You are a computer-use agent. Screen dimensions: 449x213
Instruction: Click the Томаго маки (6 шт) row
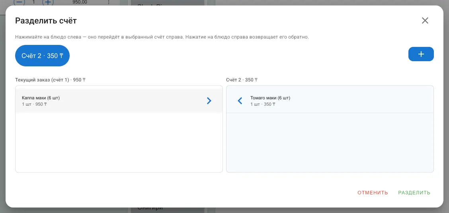tap(330, 101)
